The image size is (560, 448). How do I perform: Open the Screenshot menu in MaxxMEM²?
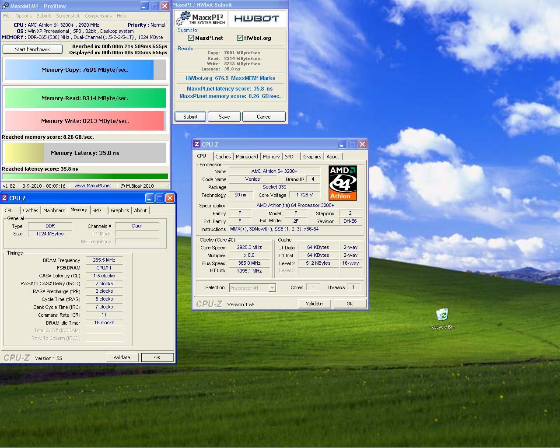(68, 16)
